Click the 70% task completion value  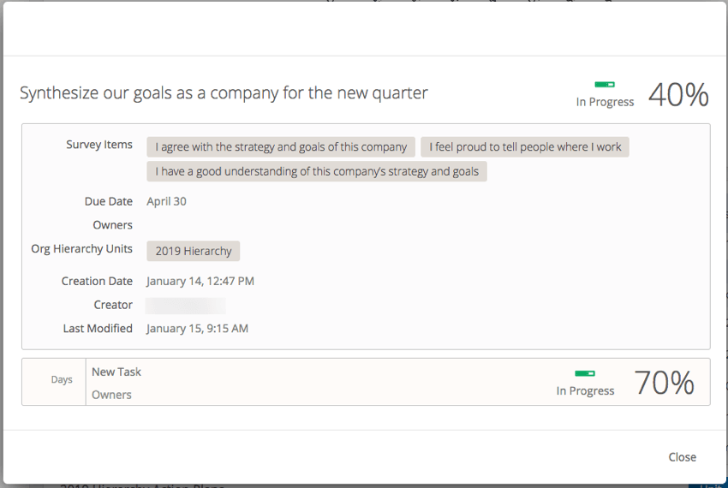664,383
